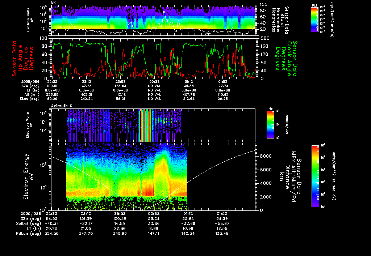This screenshot has height=256, width=371.
Task: Select SolLat value 16.85
Action: pos(120,223)
